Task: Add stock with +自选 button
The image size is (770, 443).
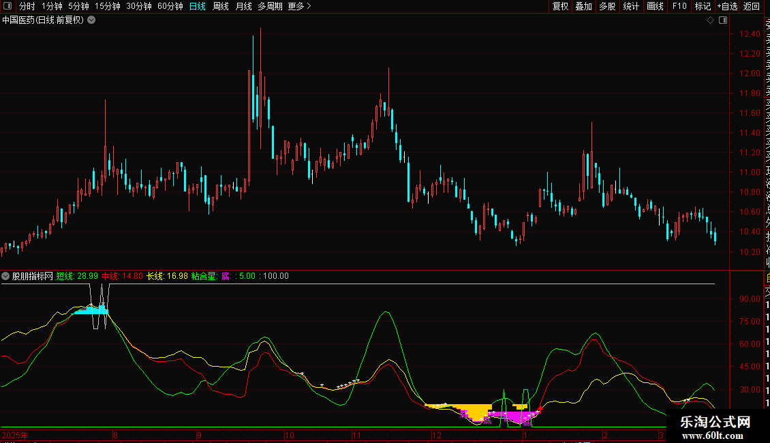Action: pos(727,6)
